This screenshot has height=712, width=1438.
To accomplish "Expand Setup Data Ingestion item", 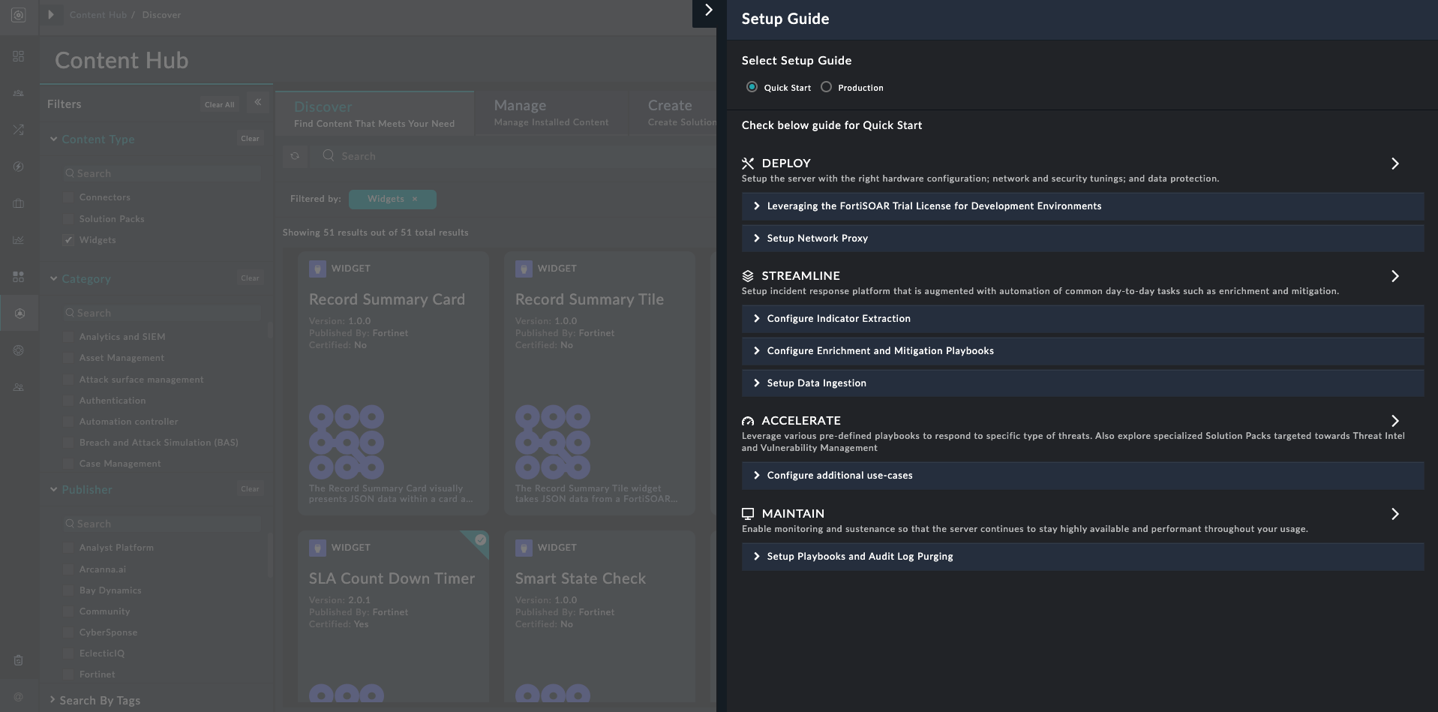I will (816, 383).
